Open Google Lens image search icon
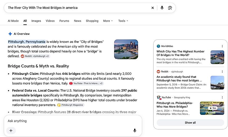The width and height of the screenshot is (228, 137). click(x=170, y=8)
